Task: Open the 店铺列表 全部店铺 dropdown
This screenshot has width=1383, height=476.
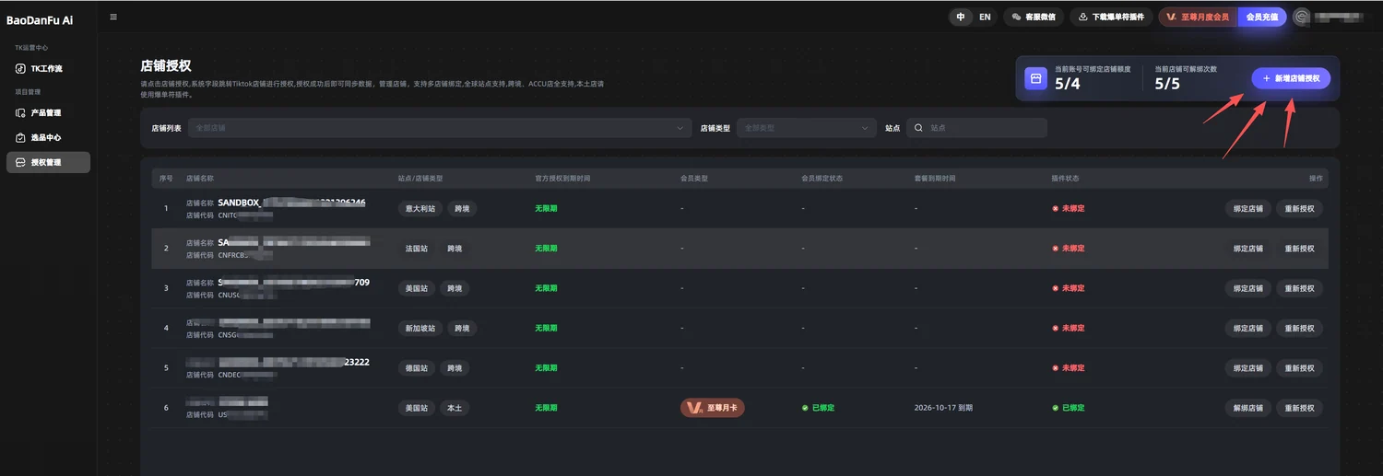Action: coord(440,128)
